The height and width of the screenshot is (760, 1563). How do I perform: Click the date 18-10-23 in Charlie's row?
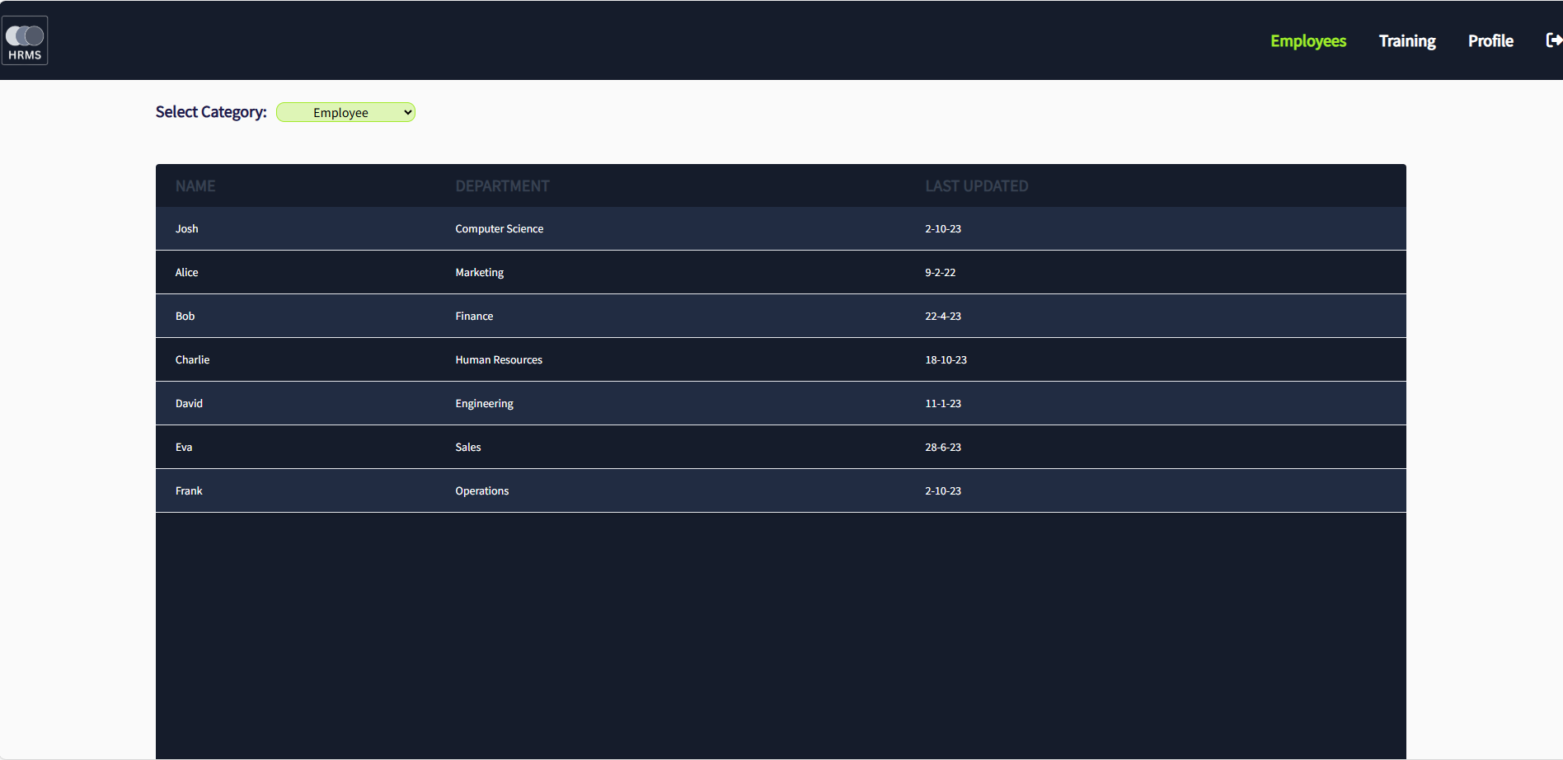point(946,360)
